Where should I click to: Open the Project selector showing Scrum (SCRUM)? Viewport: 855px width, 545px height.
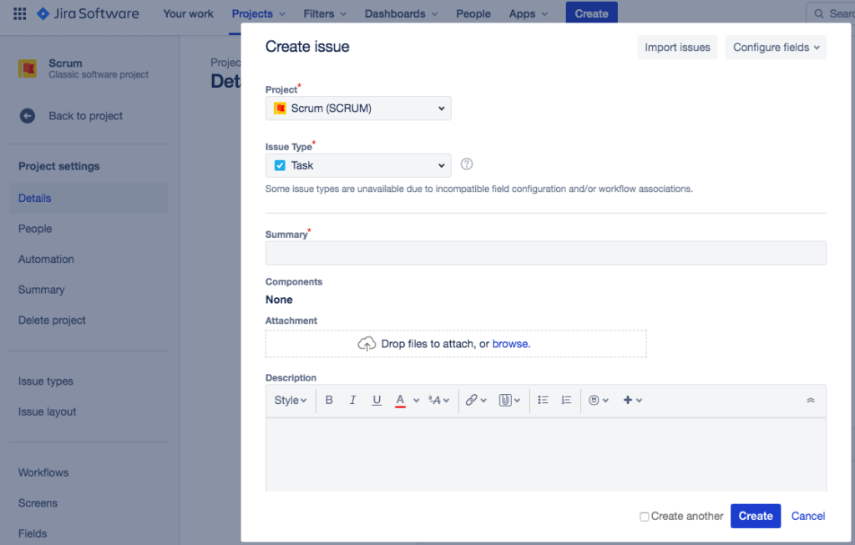tap(357, 108)
